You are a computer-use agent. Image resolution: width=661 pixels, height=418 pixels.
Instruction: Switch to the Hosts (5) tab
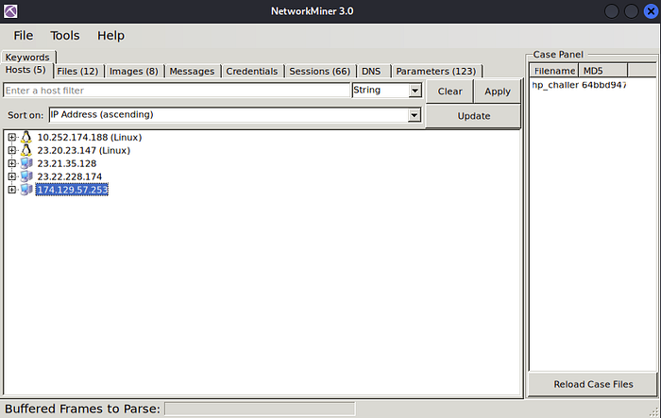(25, 70)
